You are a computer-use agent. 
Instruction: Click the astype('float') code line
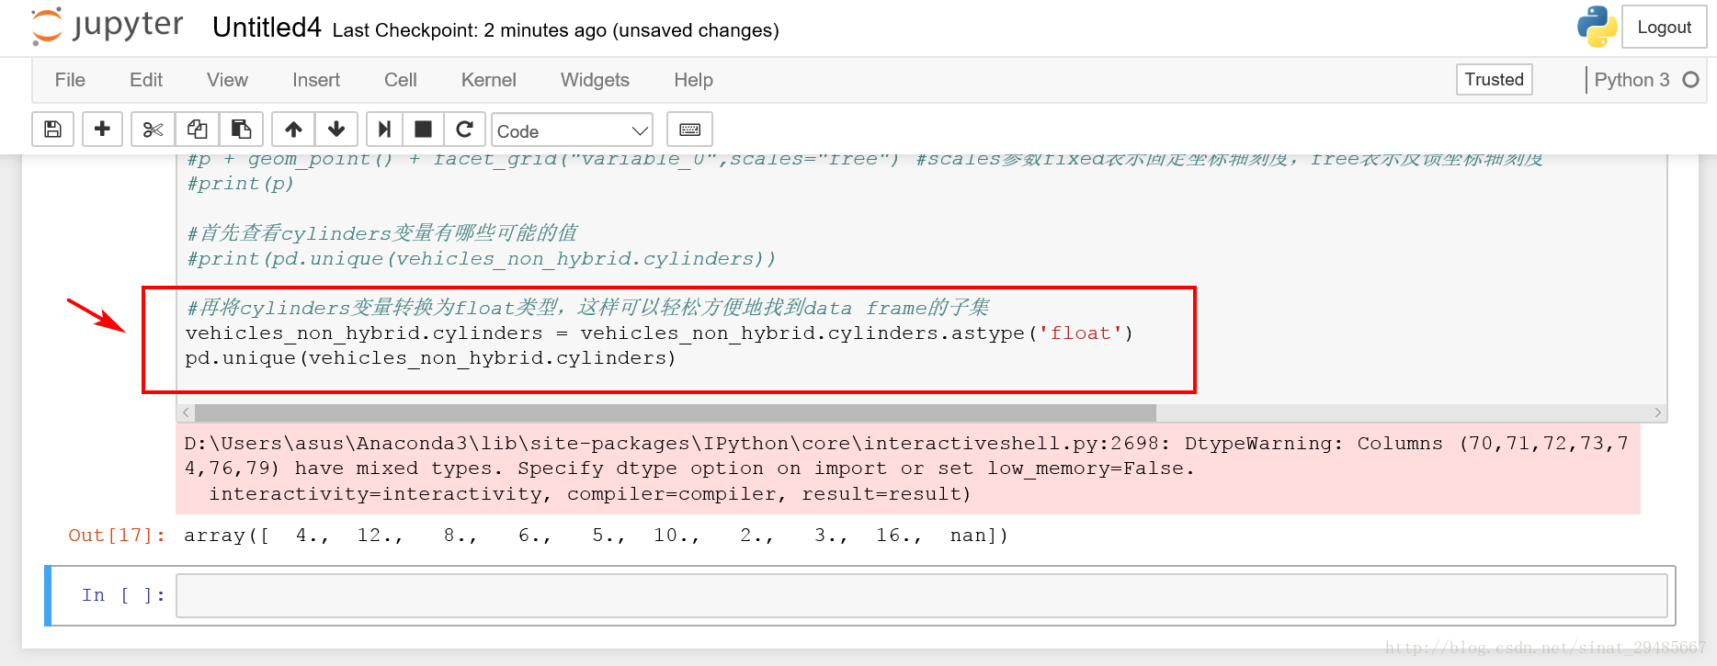tap(659, 333)
